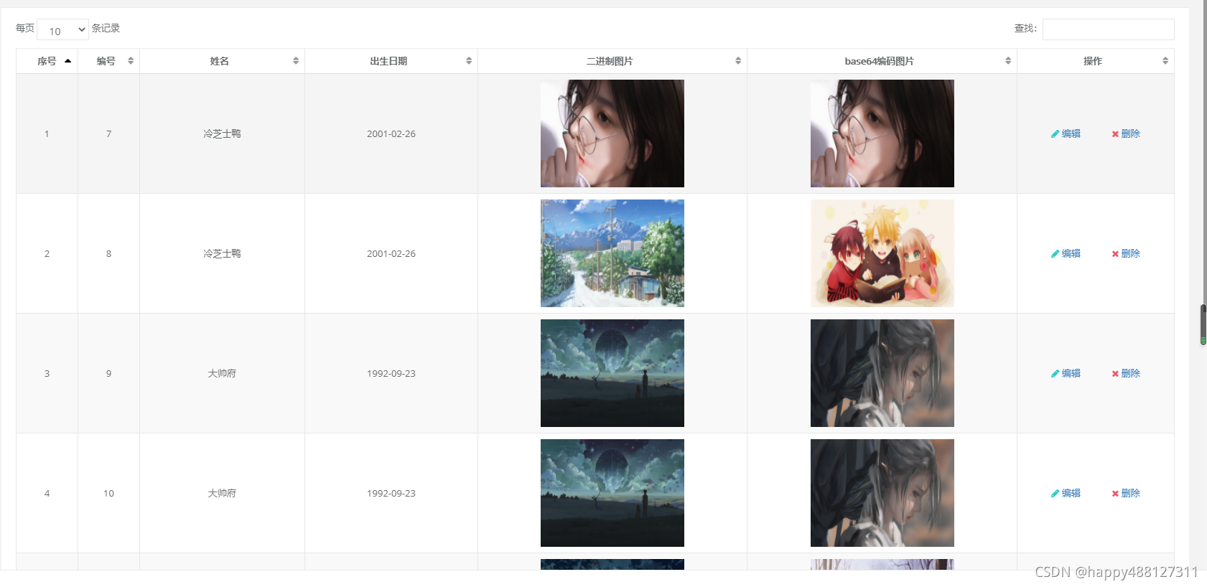The height and width of the screenshot is (587, 1207).
Task: Open snowy village binary image in row 2
Action: pos(612,253)
